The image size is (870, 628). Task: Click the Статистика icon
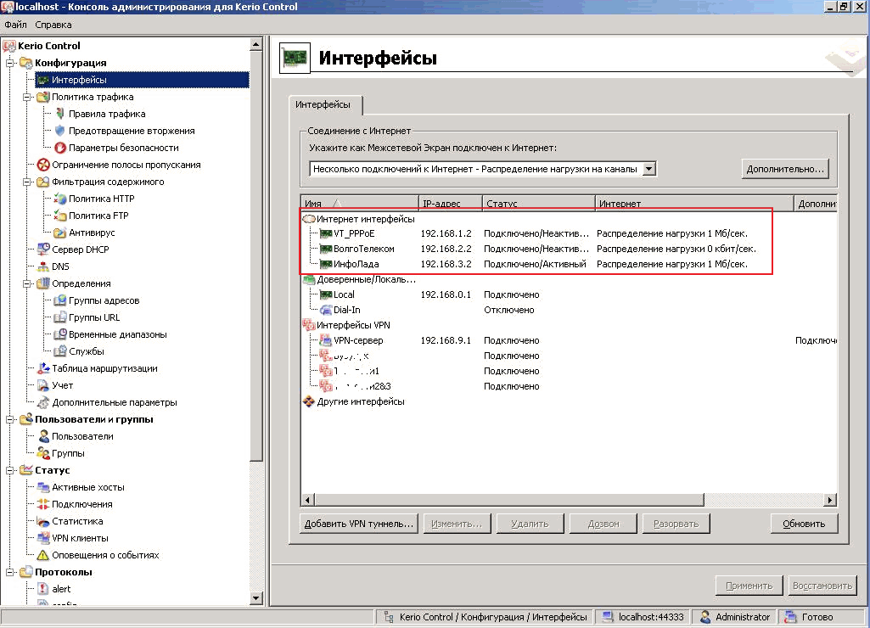click(43, 521)
